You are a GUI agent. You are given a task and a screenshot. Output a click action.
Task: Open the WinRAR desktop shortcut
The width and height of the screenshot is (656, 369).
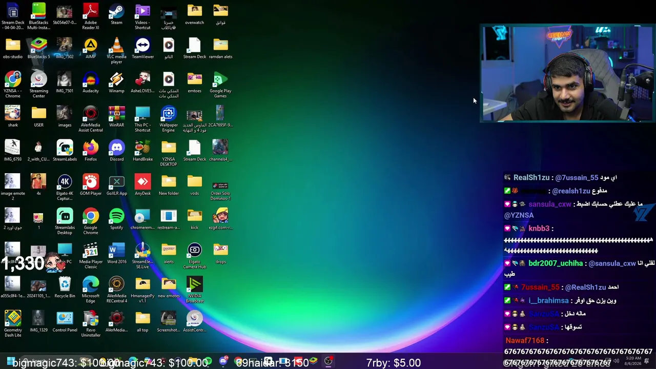(116, 117)
